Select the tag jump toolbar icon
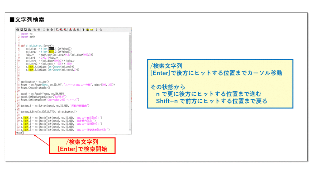Image resolution: width=314 pixels, height=176 pixels. [78, 29]
